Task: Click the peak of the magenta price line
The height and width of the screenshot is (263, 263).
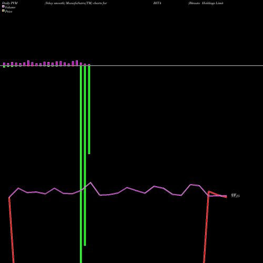Action: coord(90,183)
